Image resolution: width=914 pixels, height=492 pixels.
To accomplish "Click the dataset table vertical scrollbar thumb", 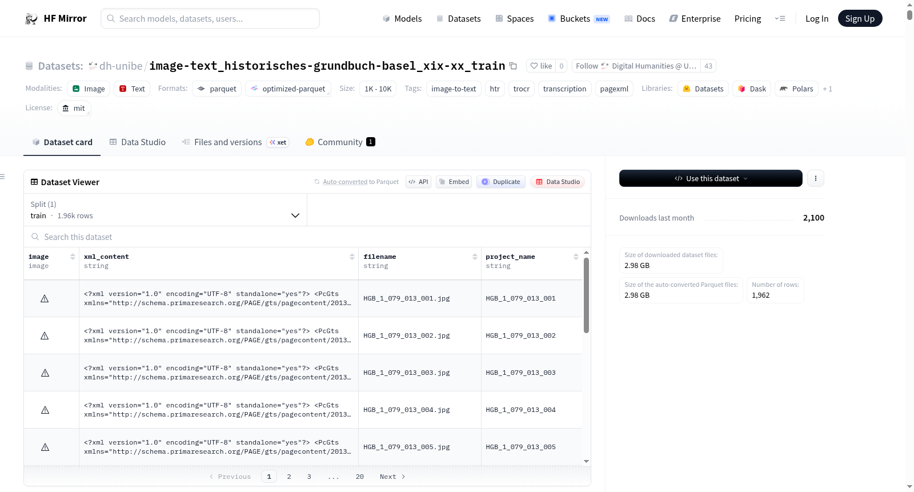I will pos(586,295).
